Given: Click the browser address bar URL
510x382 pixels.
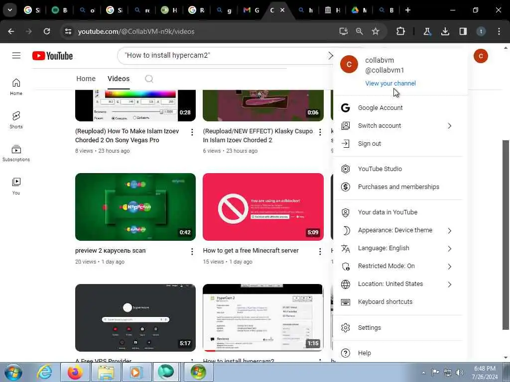Looking at the screenshot, I should pyautogui.click(x=136, y=31).
